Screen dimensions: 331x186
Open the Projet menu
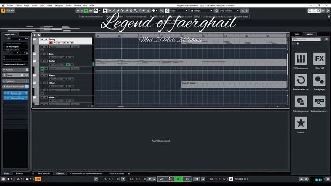pyautogui.click(x=27, y=5)
